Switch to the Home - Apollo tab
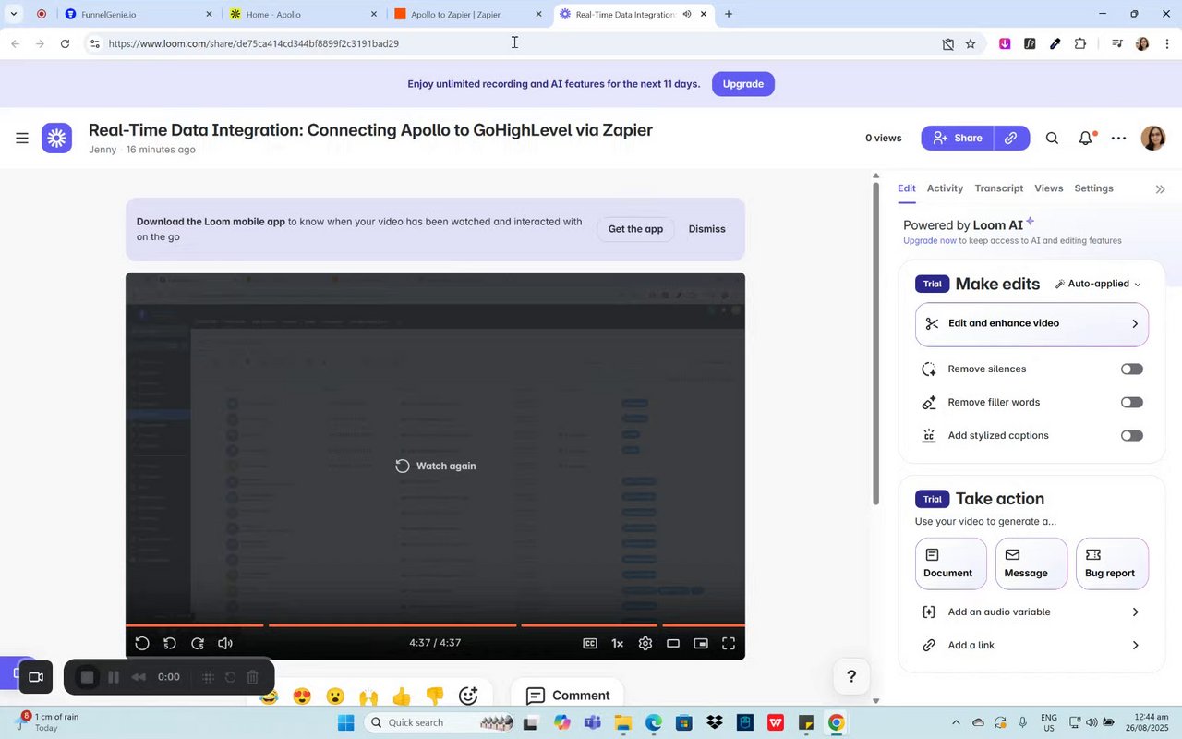 point(302,14)
